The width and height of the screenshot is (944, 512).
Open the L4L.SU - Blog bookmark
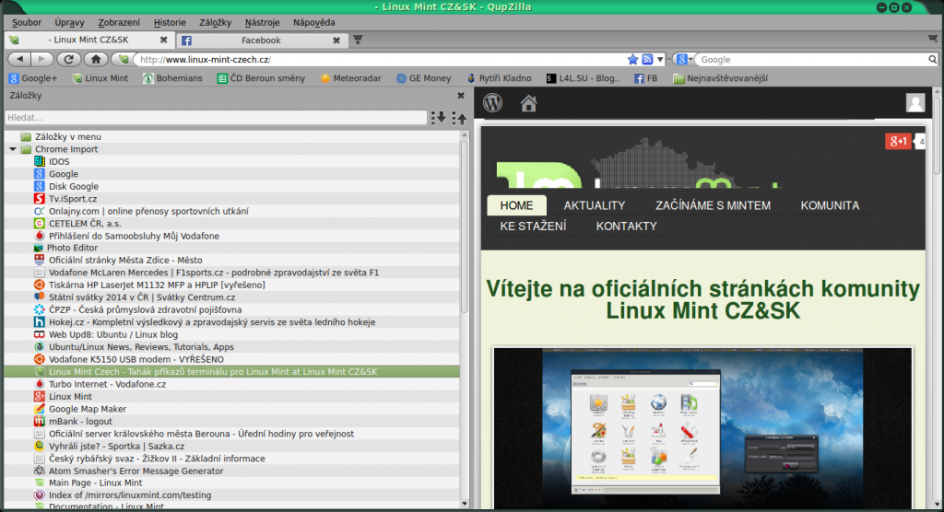click(583, 78)
